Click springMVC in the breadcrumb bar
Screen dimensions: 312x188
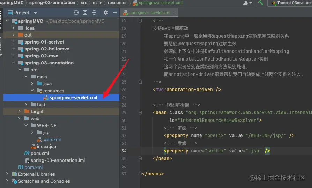coord(12,3)
